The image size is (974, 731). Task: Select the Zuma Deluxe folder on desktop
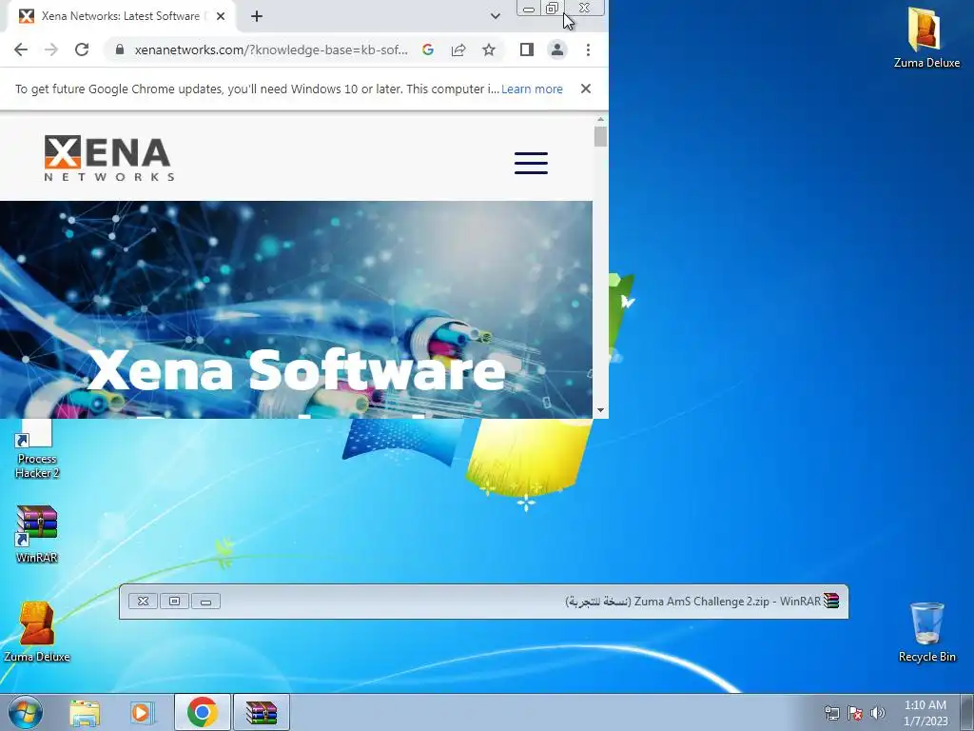tap(926, 37)
